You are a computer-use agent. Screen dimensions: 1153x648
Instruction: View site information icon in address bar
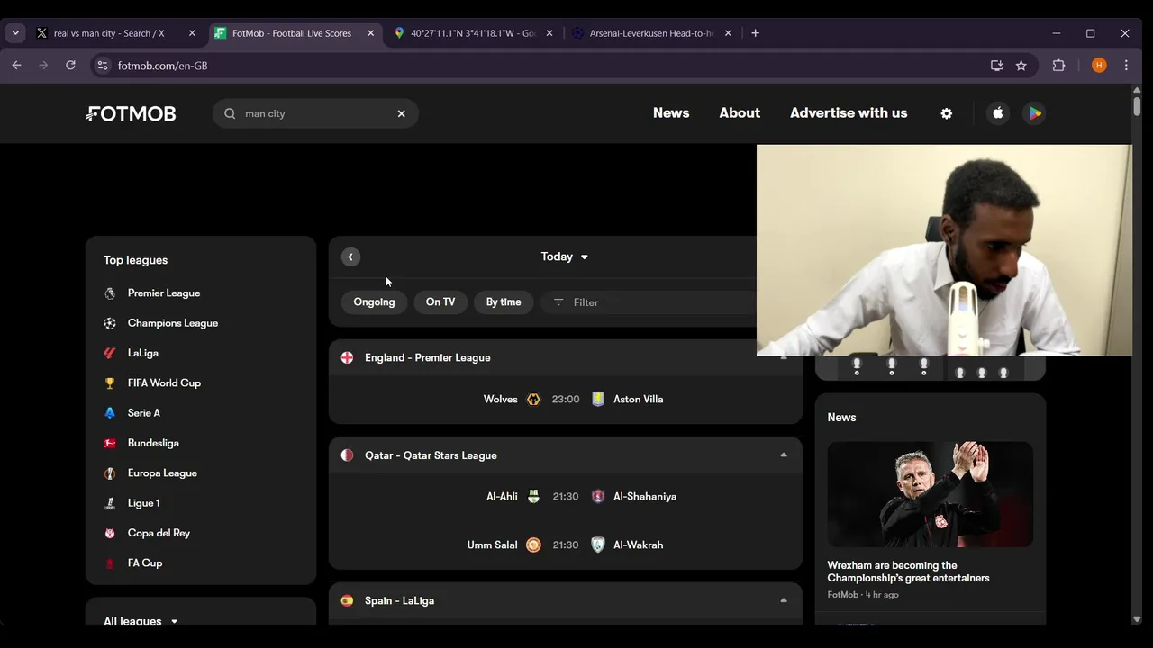click(103, 66)
